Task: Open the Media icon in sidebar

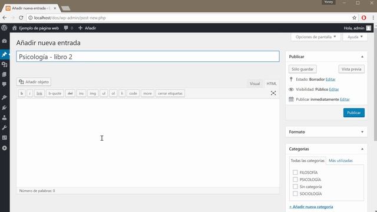Action: coord(4,64)
